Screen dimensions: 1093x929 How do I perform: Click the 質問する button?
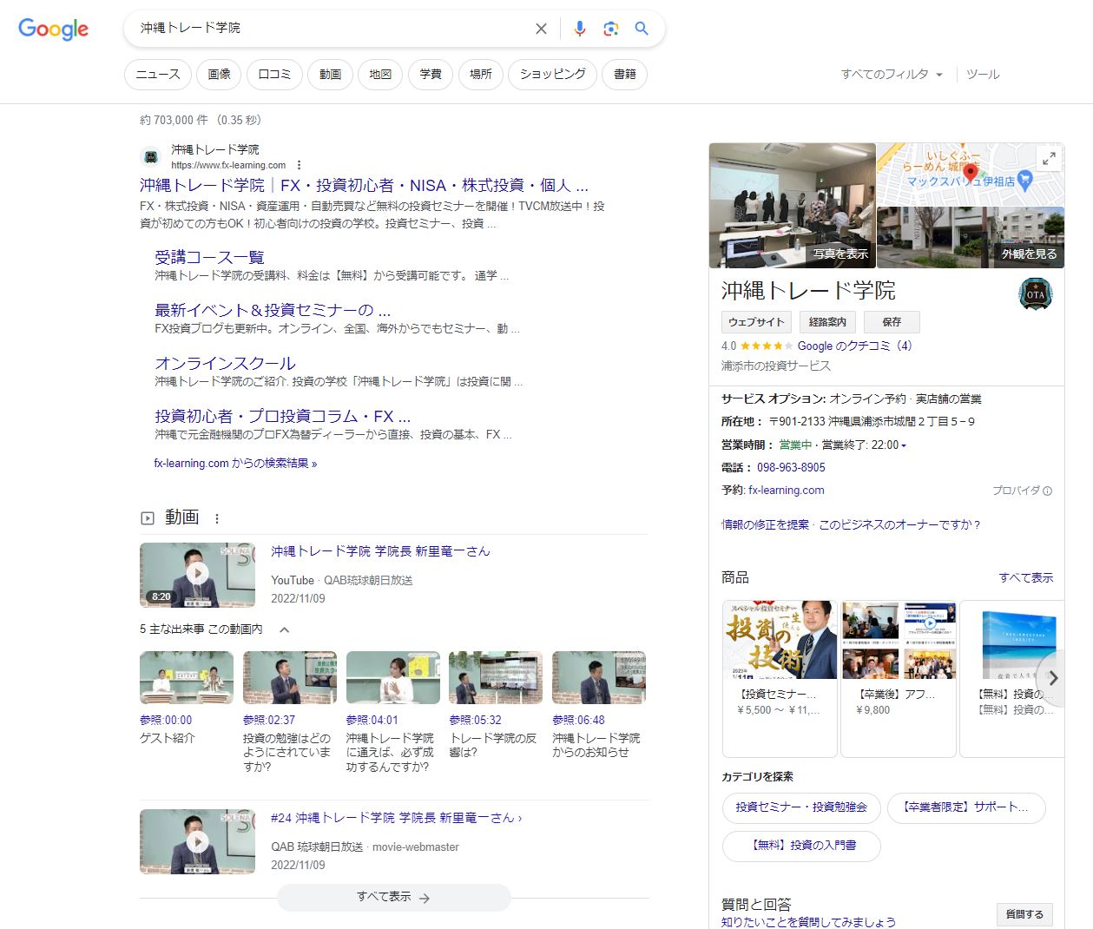[1024, 914]
